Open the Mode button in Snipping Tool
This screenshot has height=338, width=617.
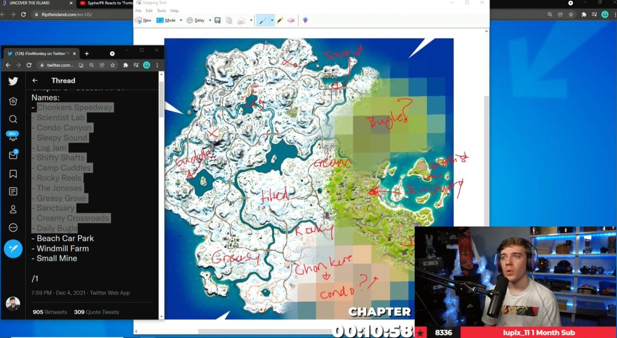pos(166,21)
